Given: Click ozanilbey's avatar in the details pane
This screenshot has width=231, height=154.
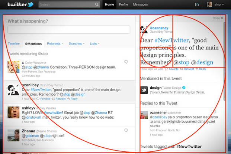Looking at the screenshot, I should (x=144, y=30).
